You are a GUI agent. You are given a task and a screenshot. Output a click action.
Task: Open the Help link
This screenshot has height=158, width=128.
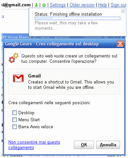click(103, 5)
